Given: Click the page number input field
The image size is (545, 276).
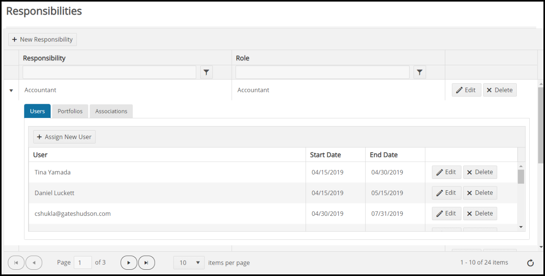Looking at the screenshot, I should point(83,263).
